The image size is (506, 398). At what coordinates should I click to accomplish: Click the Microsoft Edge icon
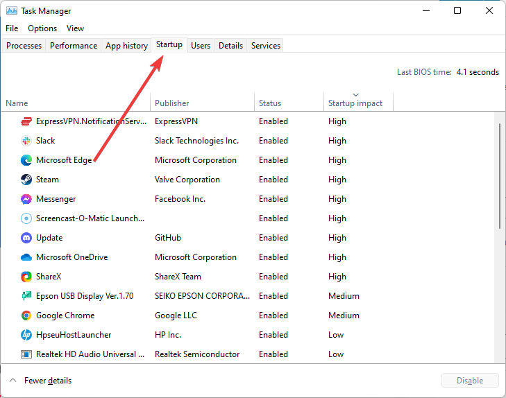tap(26, 160)
